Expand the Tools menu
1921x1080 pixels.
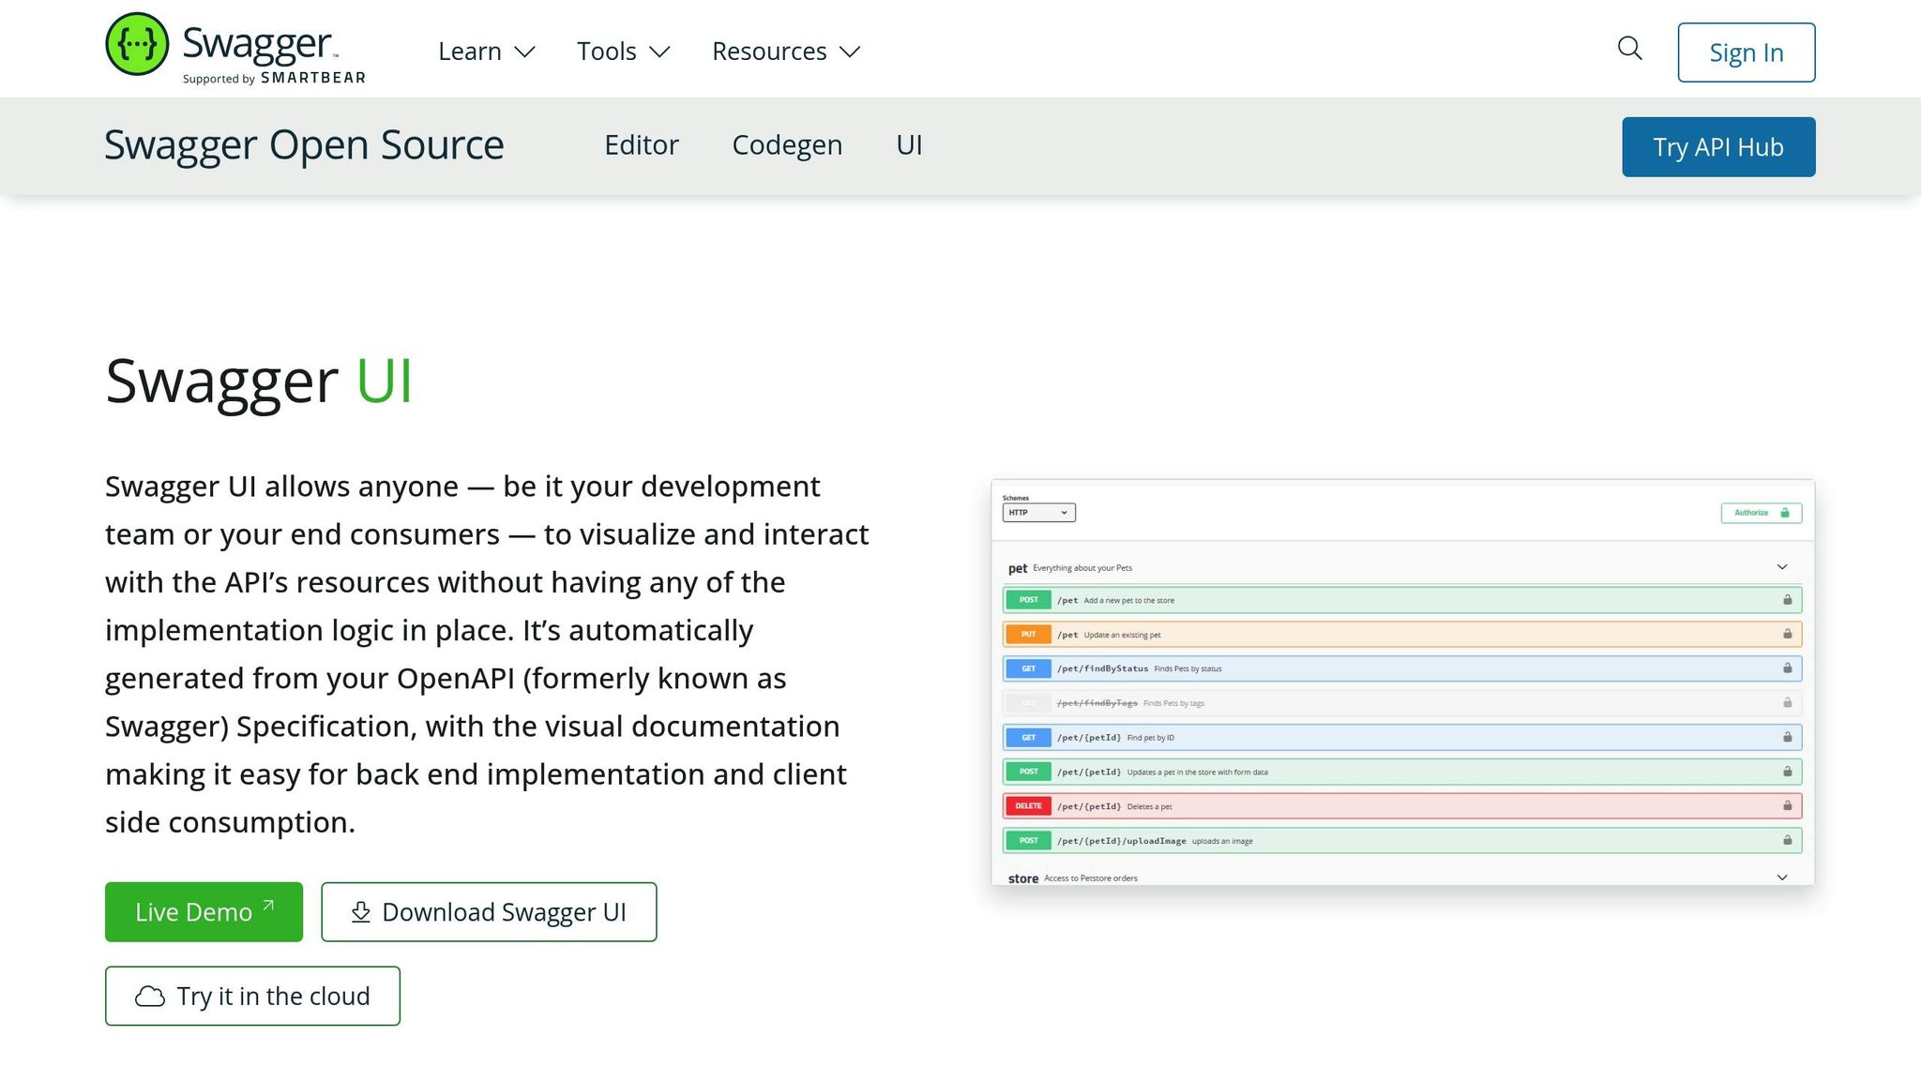click(x=623, y=52)
